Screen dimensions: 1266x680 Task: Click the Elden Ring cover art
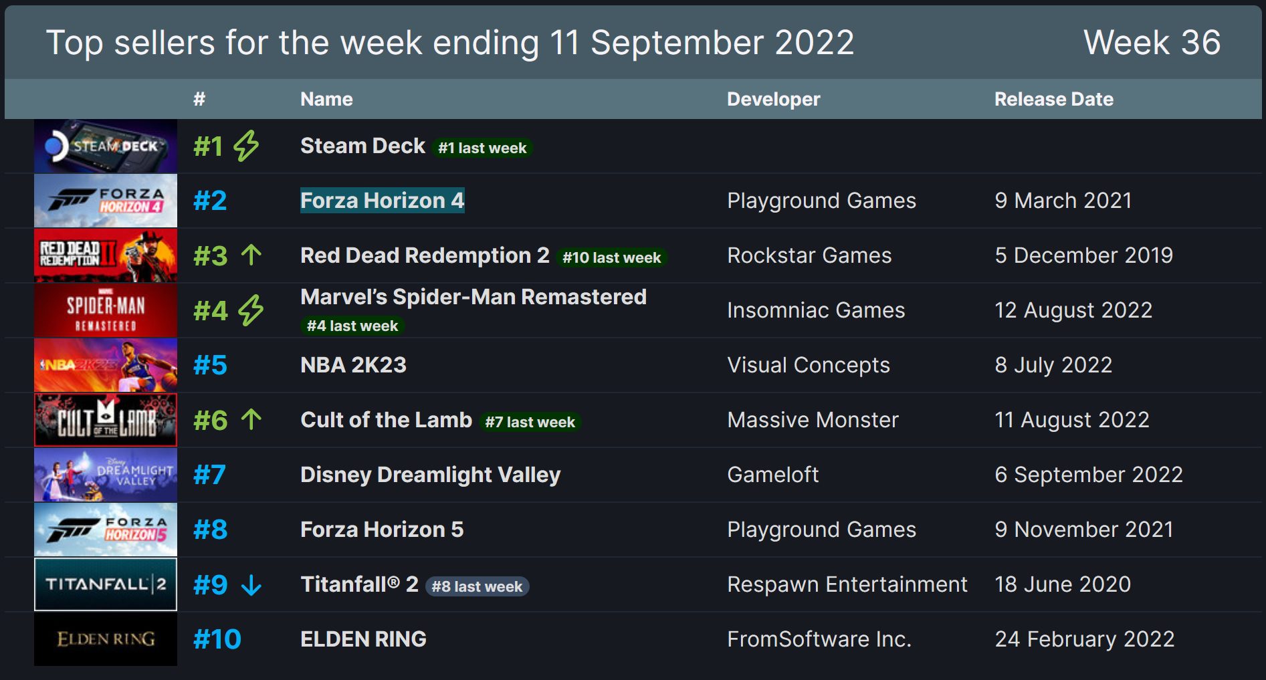(x=105, y=639)
